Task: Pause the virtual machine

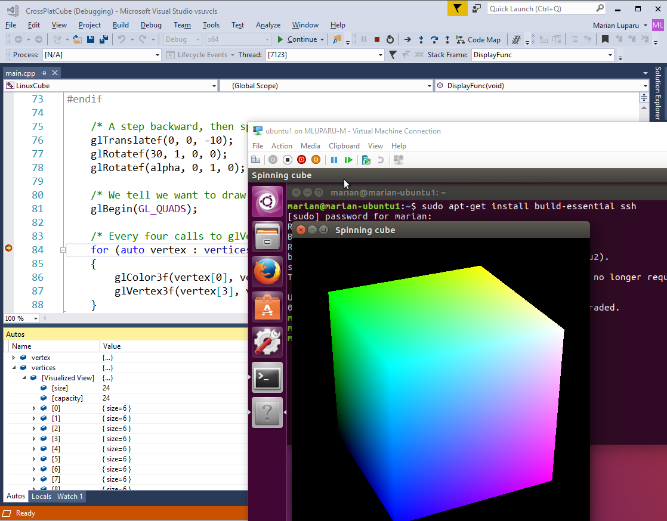Action: 334,160
